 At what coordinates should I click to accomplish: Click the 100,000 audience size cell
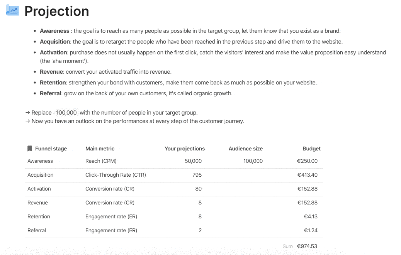[253, 161]
